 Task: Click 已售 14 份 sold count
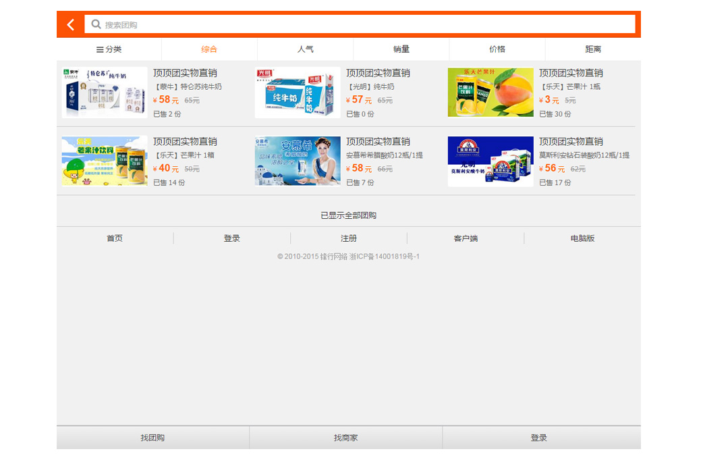[169, 182]
